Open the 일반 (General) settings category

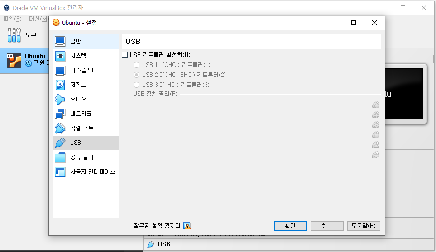coord(86,42)
